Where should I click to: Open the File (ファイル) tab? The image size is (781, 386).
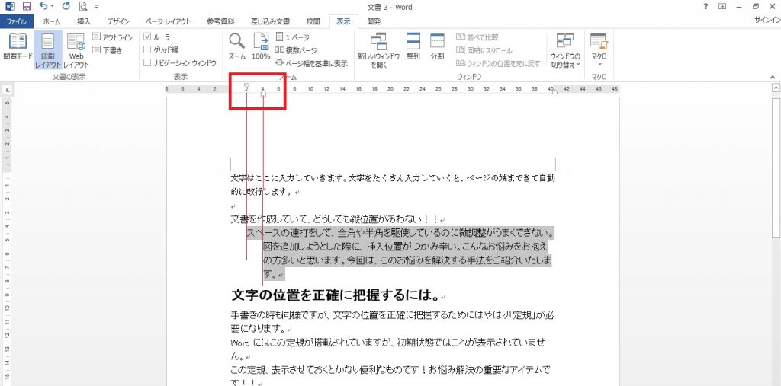[x=17, y=21]
